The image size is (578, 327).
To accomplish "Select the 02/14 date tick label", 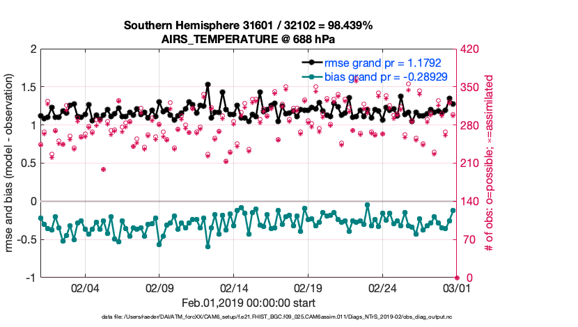I will 234,288.
